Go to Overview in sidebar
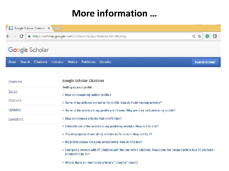 tap(15, 82)
